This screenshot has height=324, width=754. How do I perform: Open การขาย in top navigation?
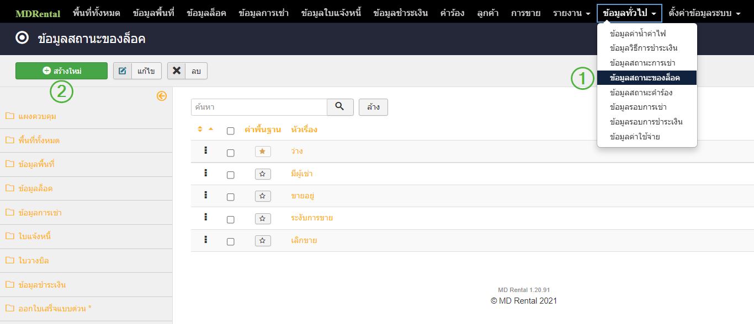pyautogui.click(x=525, y=13)
